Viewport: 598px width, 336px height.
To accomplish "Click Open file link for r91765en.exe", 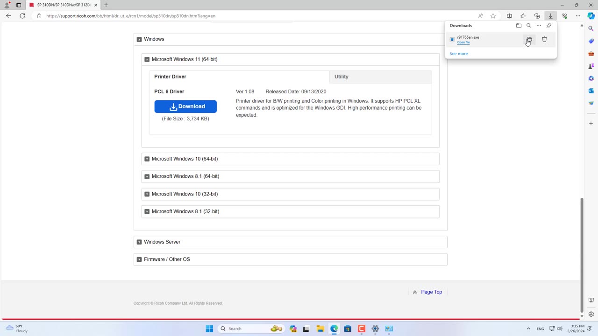I will point(463,42).
